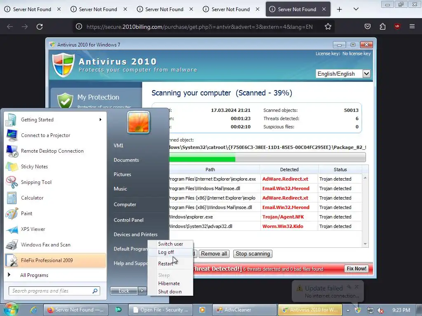Click the uBlock Origin icon

[x=397, y=26]
